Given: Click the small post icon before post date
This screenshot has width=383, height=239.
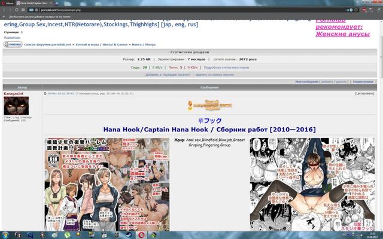Looking at the screenshot, I should (45, 93).
